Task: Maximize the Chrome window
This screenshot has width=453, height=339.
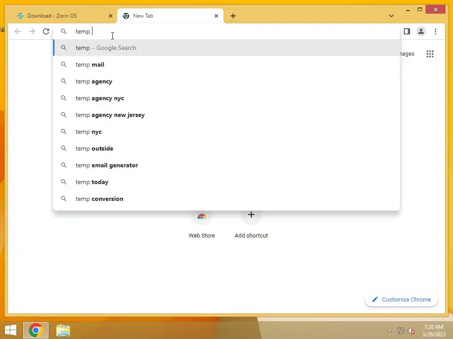Action: 420,10
